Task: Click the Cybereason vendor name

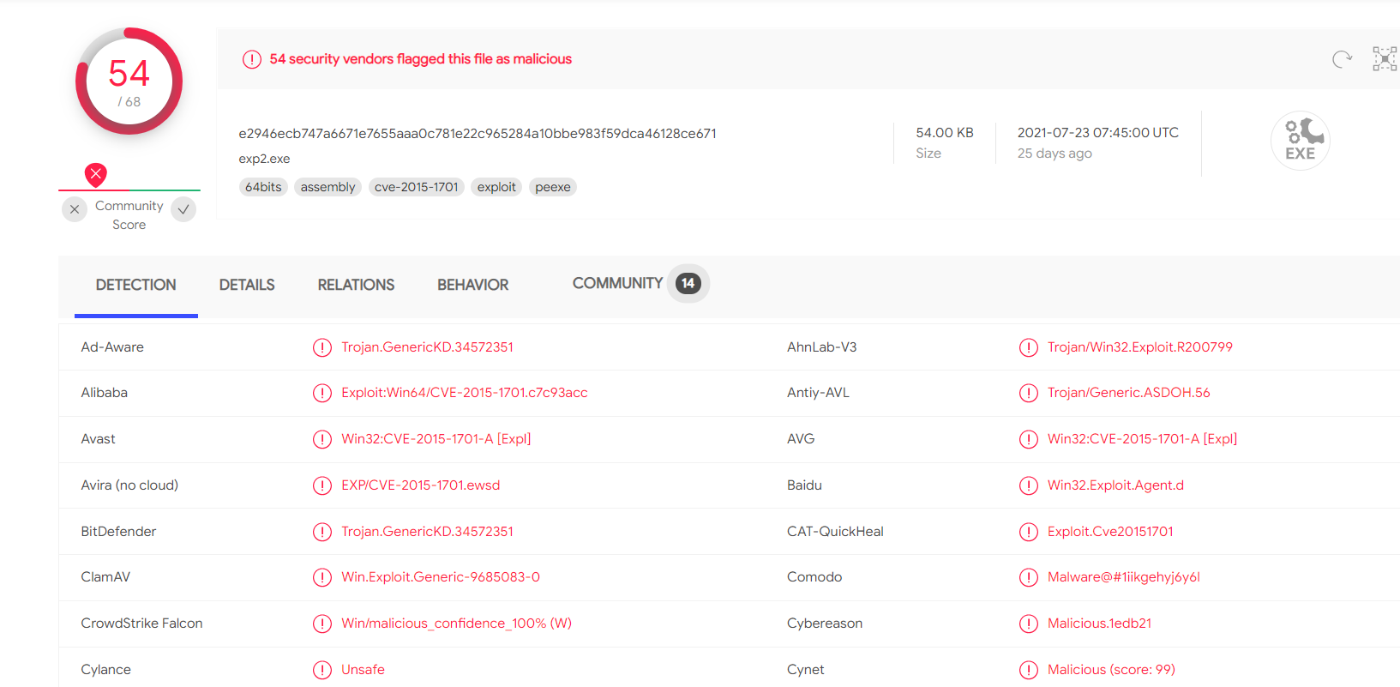Action: (x=825, y=624)
